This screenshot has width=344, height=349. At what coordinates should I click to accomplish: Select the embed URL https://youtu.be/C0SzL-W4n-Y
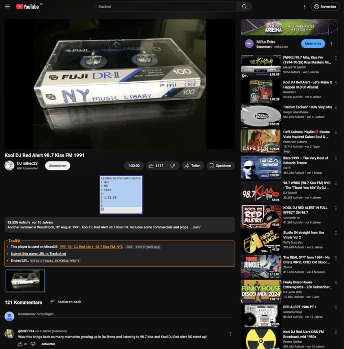55,260
